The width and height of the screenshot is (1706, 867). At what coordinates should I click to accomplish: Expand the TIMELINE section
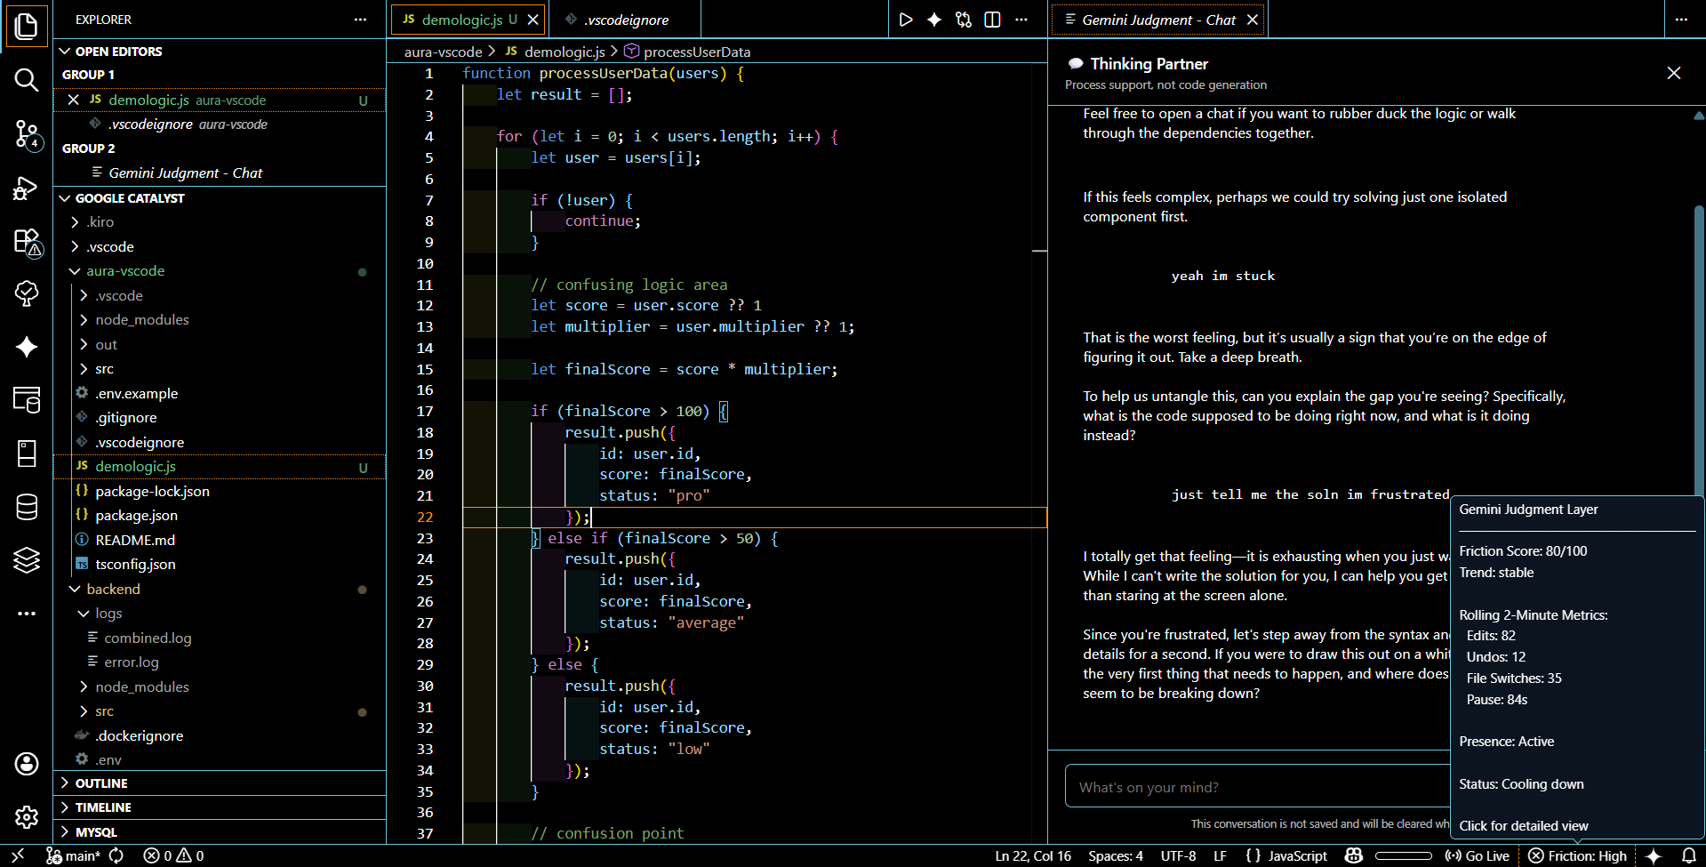click(x=103, y=807)
